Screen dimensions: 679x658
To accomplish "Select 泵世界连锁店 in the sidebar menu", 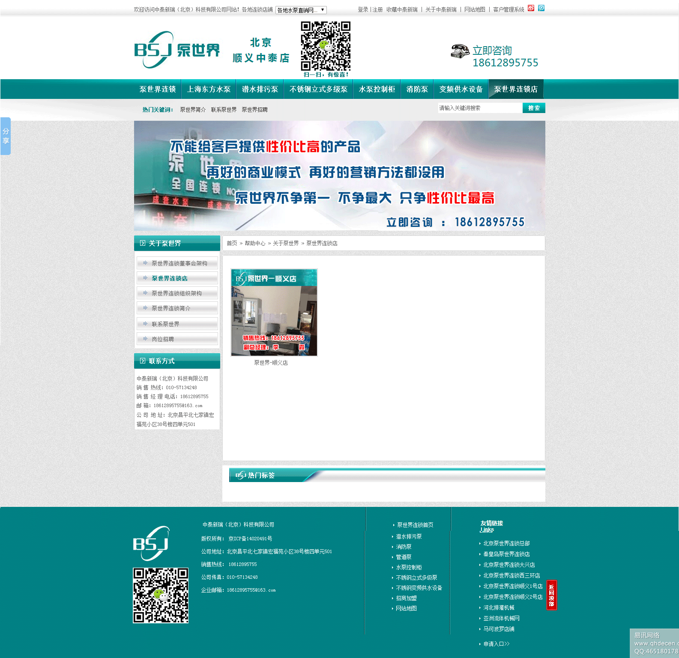I will tap(177, 278).
